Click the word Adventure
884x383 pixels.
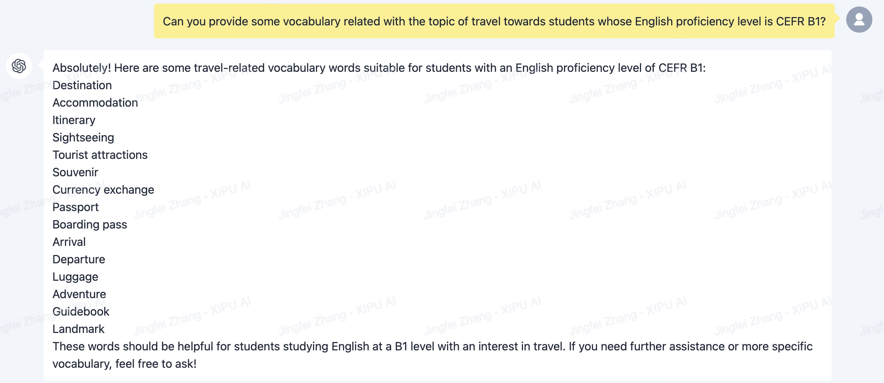click(79, 294)
